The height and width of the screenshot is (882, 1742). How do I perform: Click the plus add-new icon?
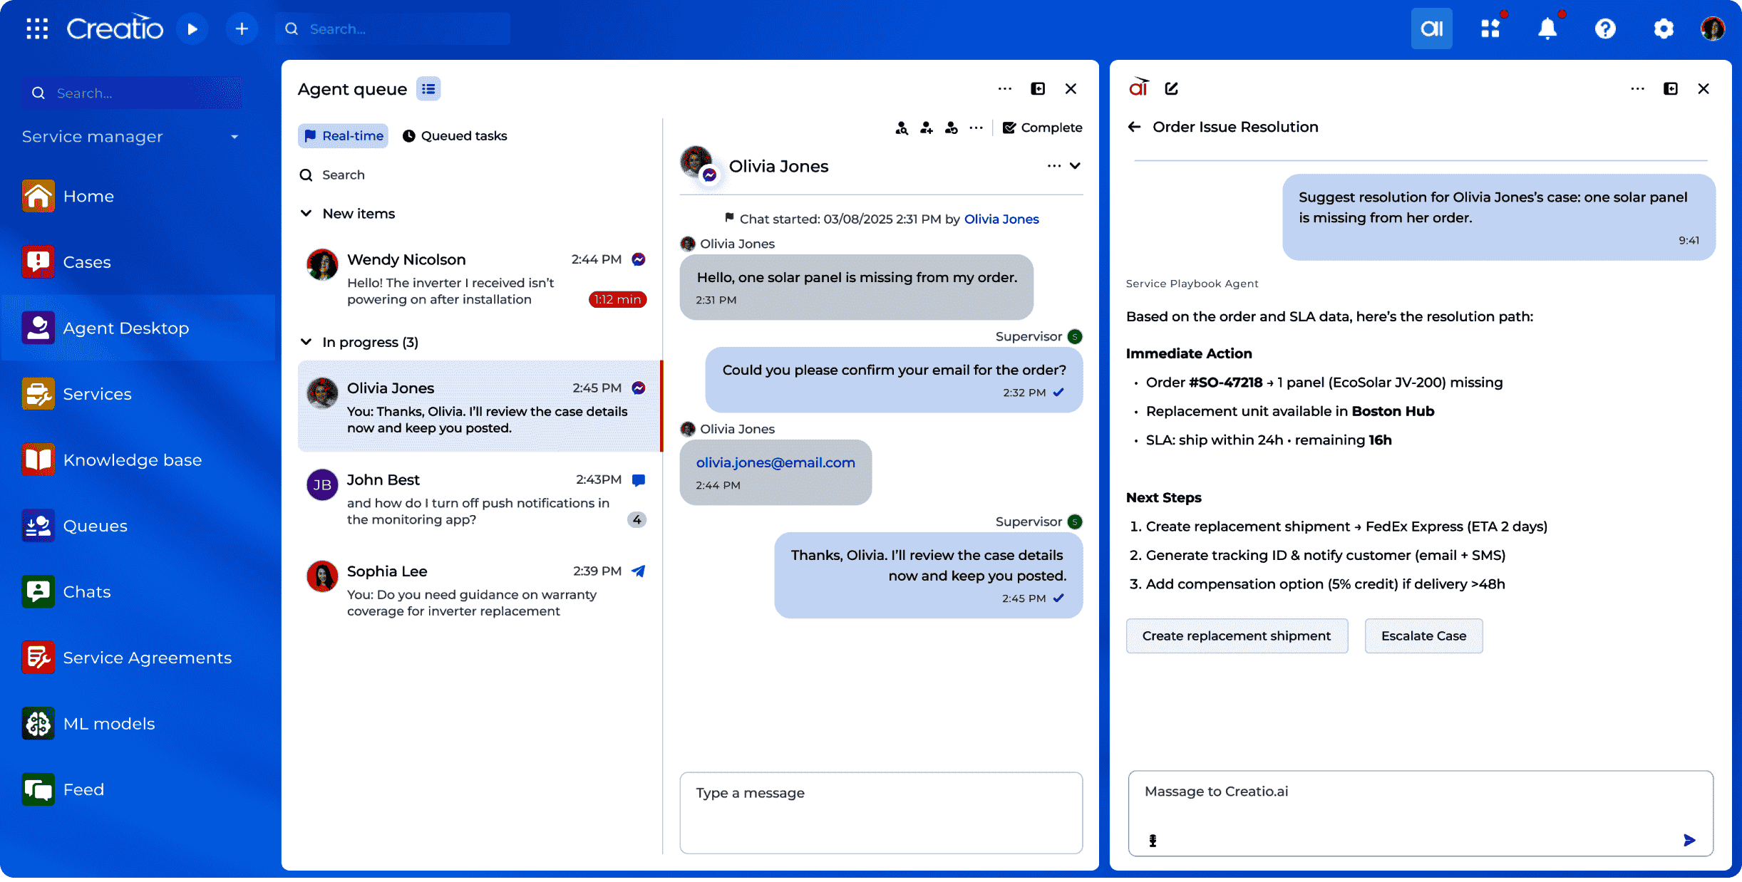click(242, 28)
